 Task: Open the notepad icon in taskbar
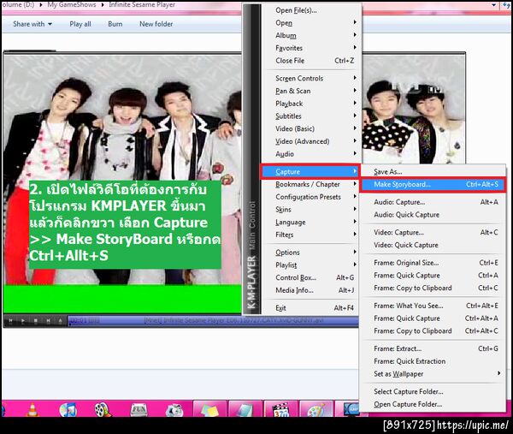[245, 409]
